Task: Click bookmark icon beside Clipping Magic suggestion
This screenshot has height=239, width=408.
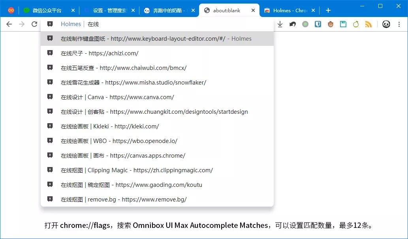Action: tap(50, 170)
